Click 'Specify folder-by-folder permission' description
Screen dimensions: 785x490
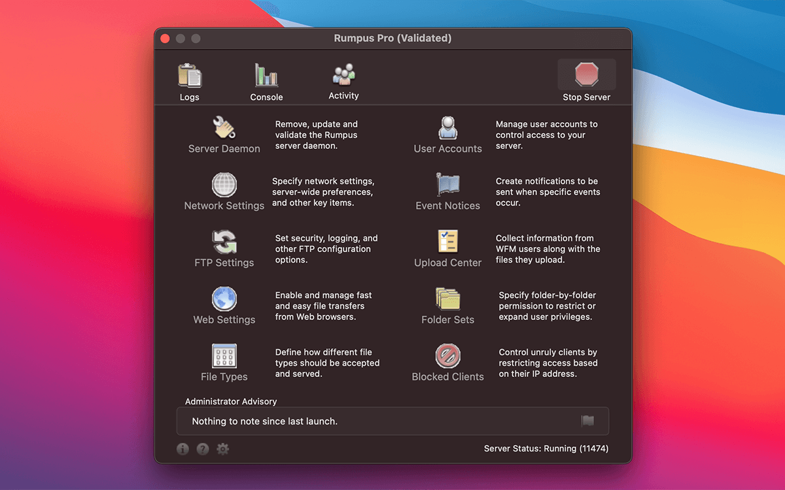click(x=548, y=306)
